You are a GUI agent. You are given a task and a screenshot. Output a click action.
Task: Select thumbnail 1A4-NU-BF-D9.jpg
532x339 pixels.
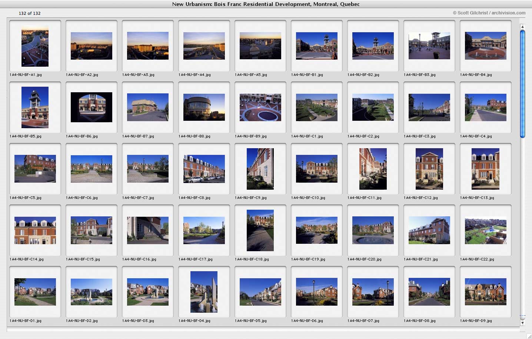tap(486, 292)
